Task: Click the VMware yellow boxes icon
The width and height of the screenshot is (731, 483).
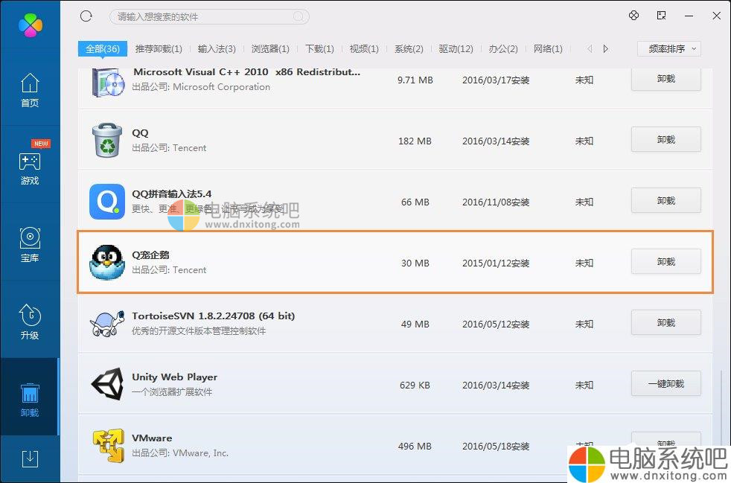Action: pos(108,445)
